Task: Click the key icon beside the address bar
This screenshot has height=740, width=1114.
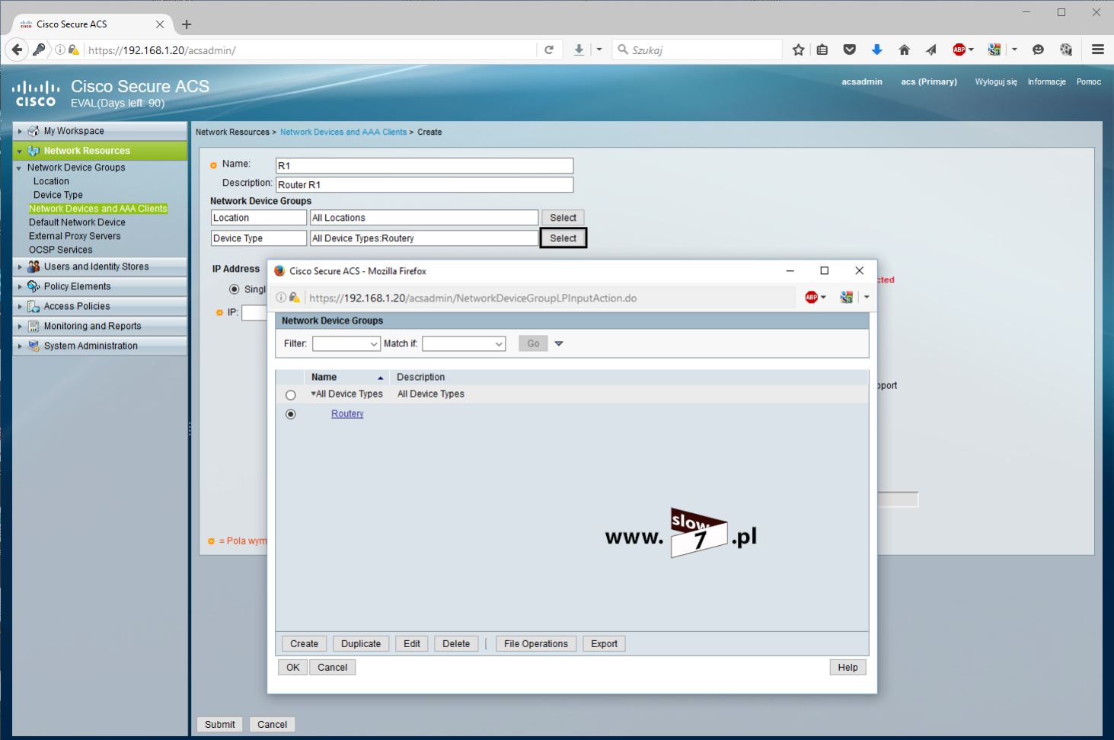Action: click(39, 50)
